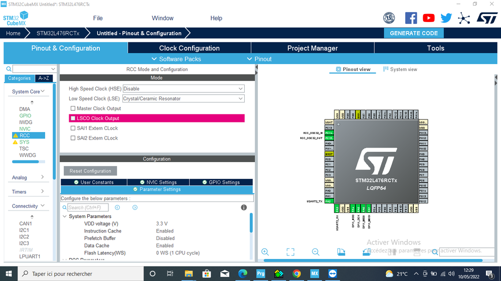Zoom in on the pinout view
This screenshot has width=501, height=281.
point(265,252)
